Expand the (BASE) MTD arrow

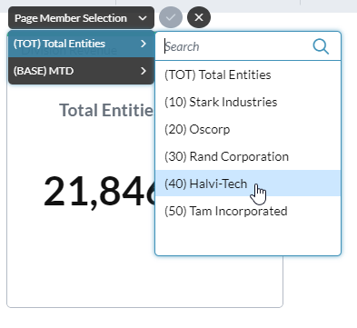click(144, 71)
